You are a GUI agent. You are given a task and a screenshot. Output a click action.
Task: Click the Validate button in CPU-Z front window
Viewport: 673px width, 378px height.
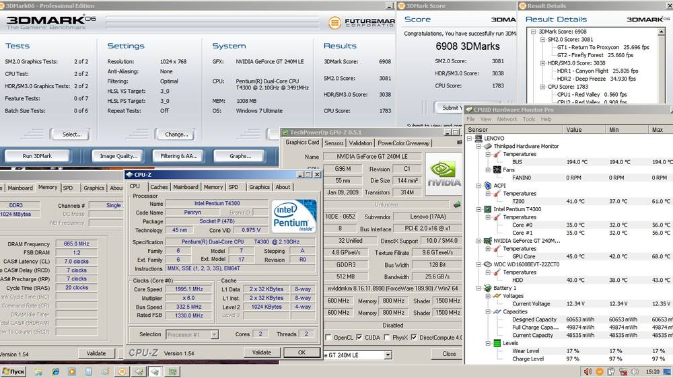click(262, 352)
